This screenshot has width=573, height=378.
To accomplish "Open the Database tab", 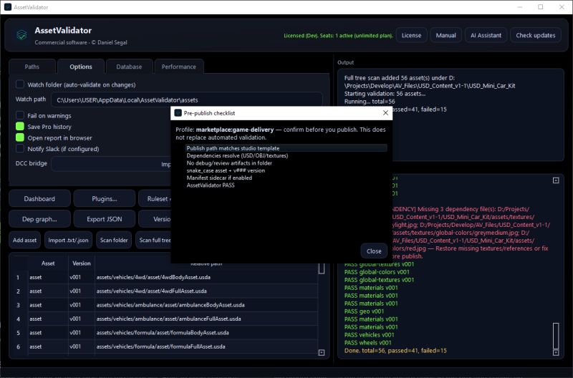I will point(129,67).
